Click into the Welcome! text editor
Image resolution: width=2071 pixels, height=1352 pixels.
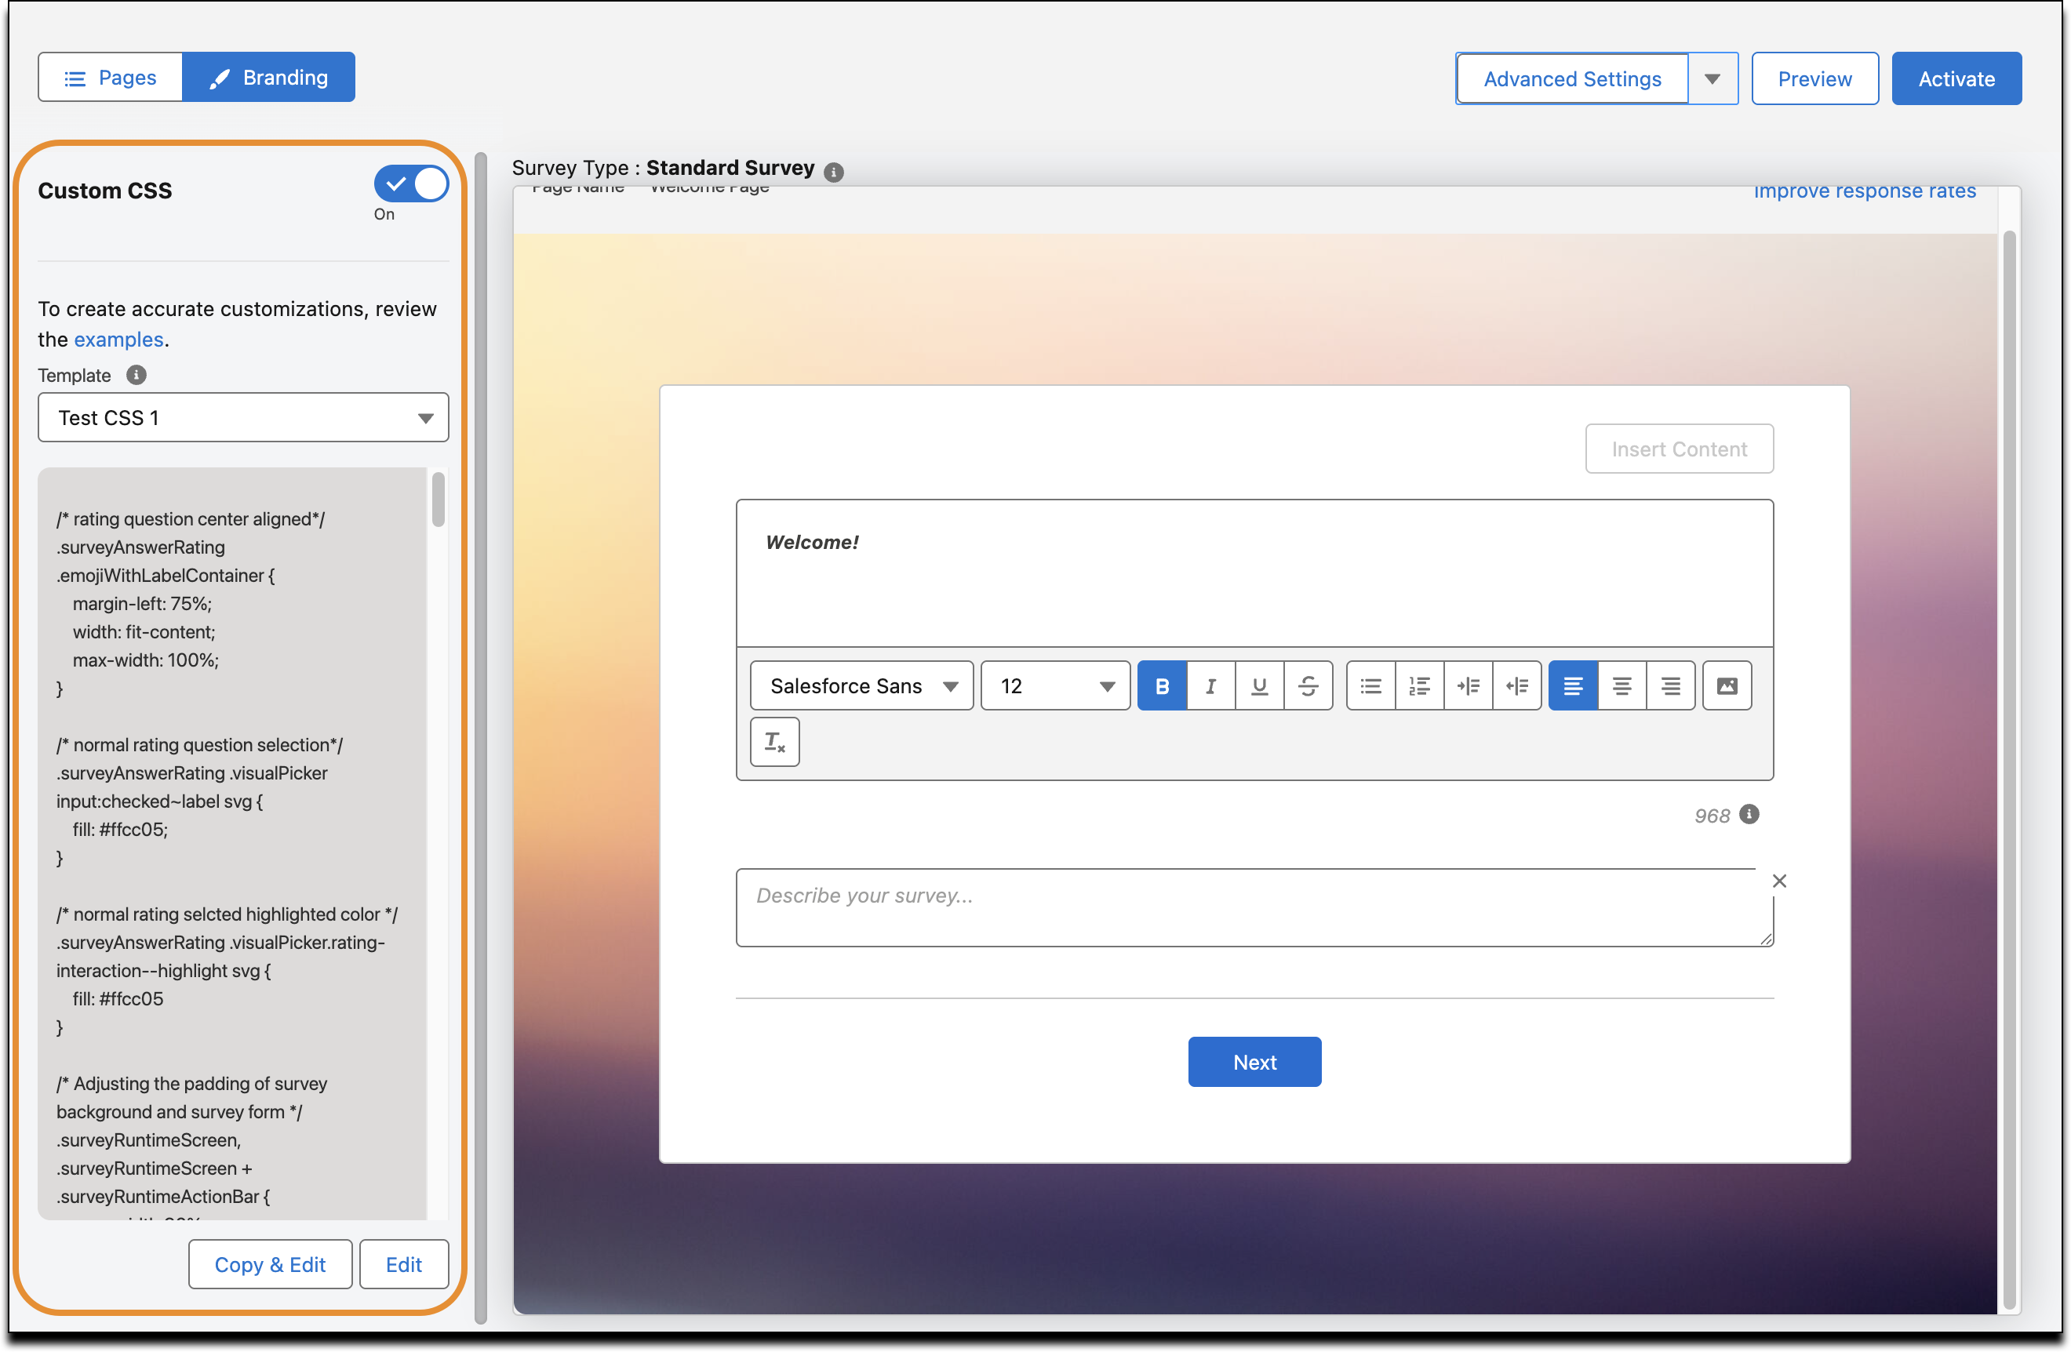1254,572
